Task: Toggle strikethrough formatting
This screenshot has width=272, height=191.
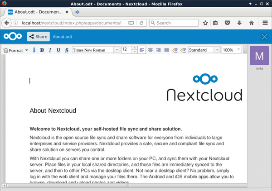Action: click(67, 50)
